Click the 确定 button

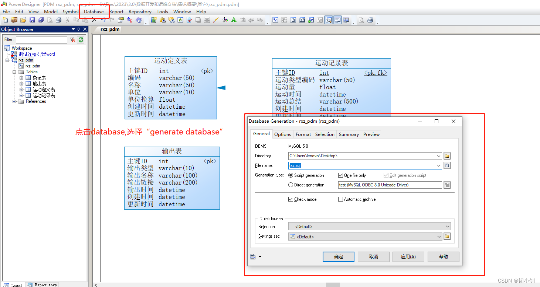tap(339, 257)
